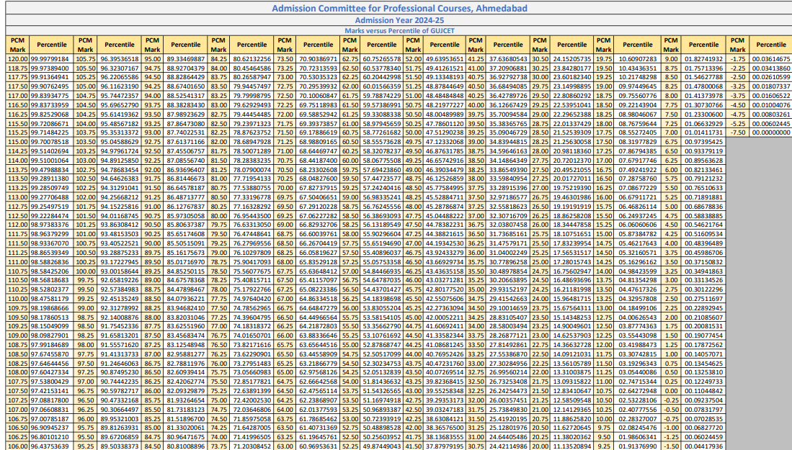Click percentile value 01.01411731
The height and width of the screenshot is (450, 792).
click(703, 132)
